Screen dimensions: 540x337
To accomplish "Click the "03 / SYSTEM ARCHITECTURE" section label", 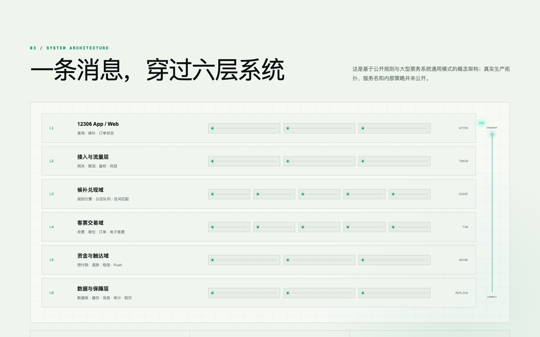I will coord(69,48).
